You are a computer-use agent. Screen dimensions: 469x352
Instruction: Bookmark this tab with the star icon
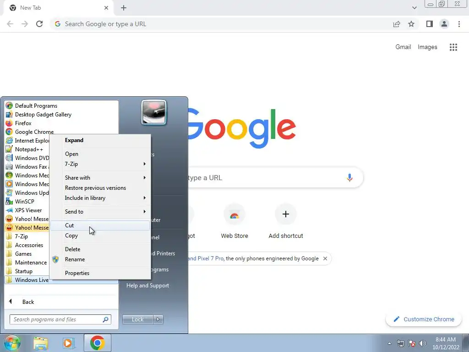(x=411, y=24)
